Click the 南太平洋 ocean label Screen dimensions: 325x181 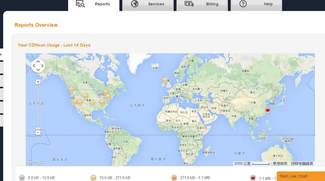pyautogui.click(x=60, y=160)
